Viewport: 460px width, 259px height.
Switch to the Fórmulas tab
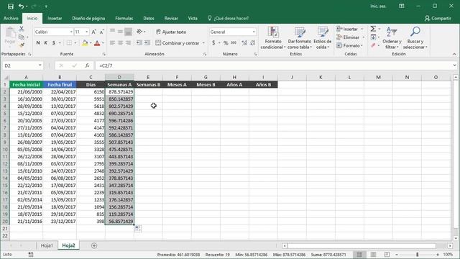(124, 18)
